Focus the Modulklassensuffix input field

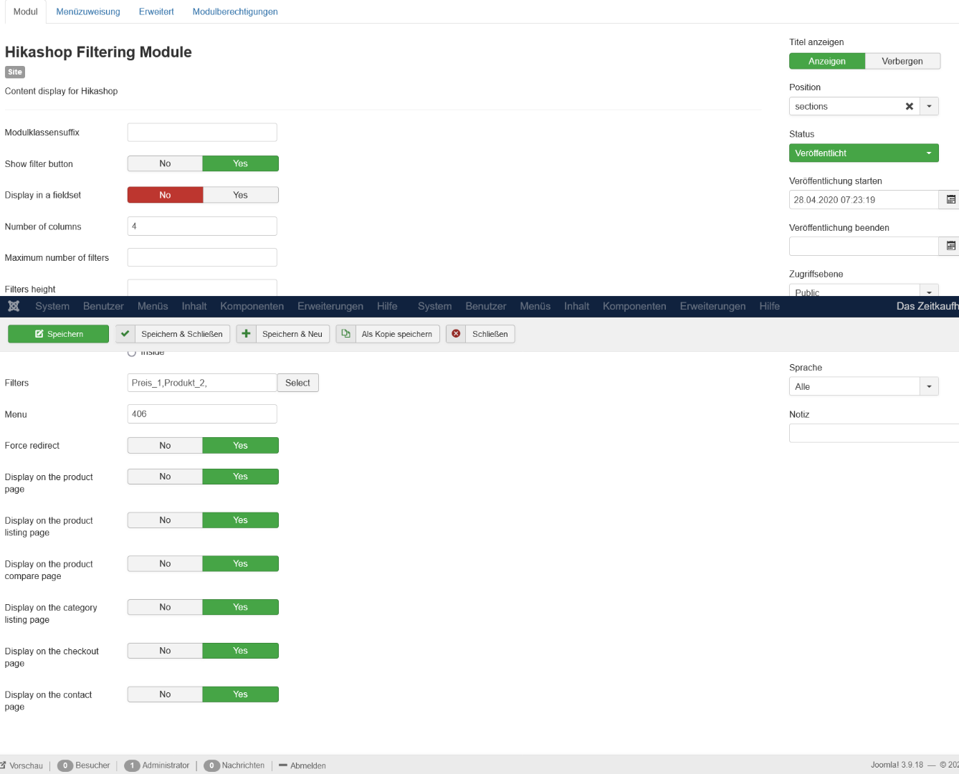coord(202,133)
